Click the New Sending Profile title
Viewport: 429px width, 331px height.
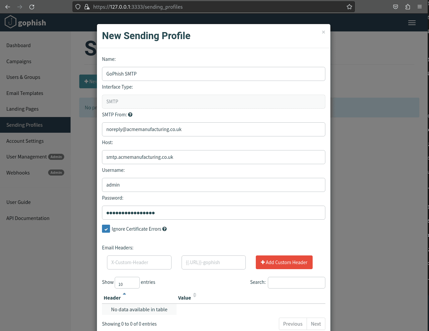146,36
